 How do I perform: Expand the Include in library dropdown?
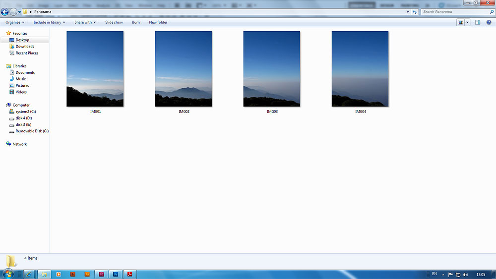[x=49, y=22]
